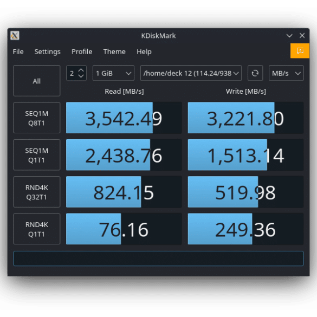Click the 249.36 write result

coord(245,229)
